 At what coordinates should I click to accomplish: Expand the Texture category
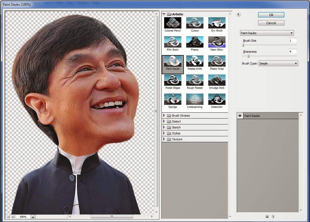pos(164,139)
